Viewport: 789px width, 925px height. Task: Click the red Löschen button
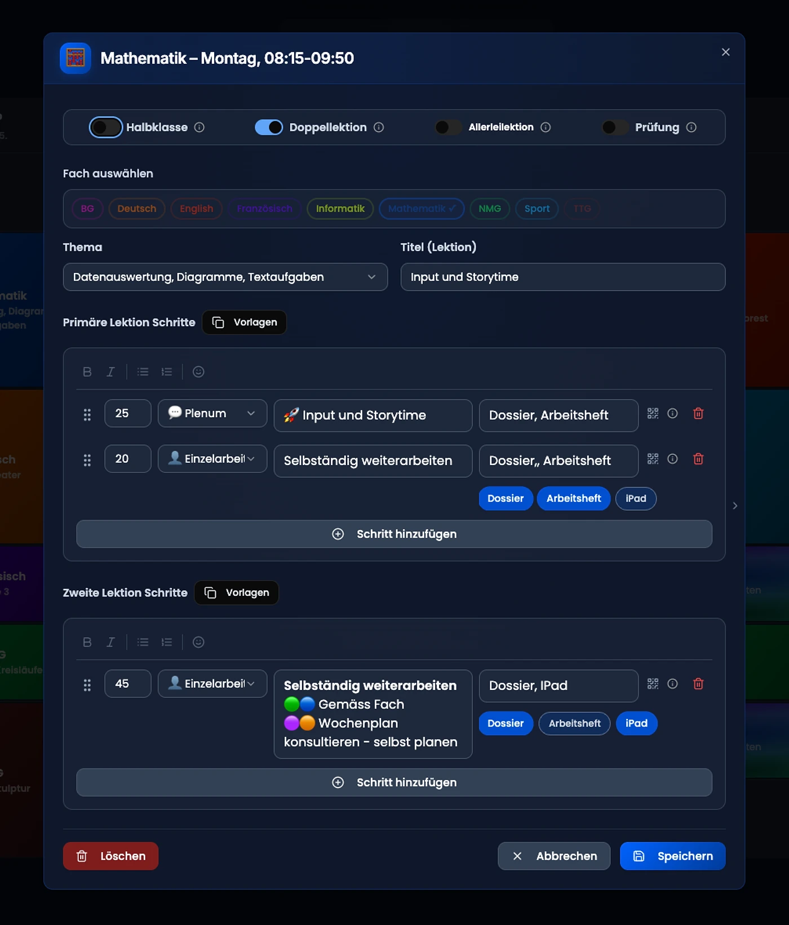[110, 856]
